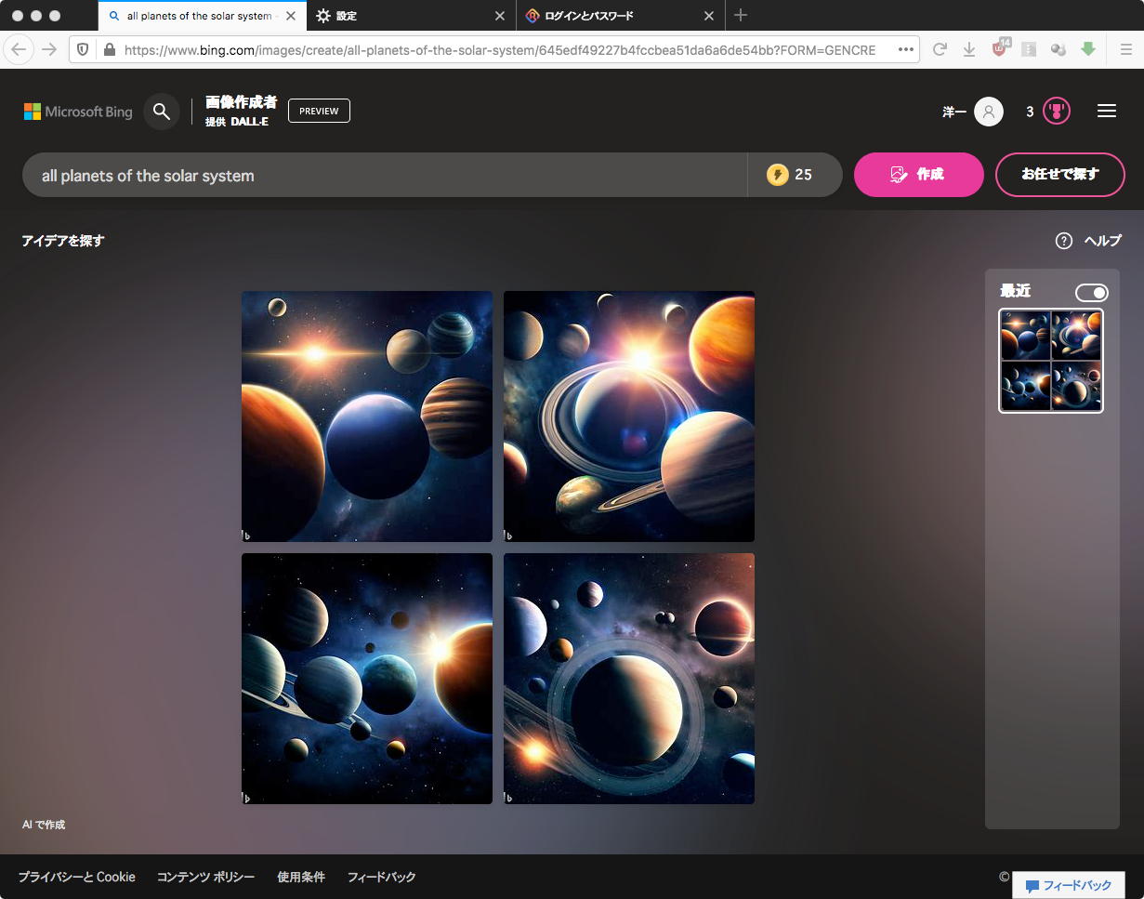
Task: Click the AI で作成 label
Action: click(x=44, y=825)
